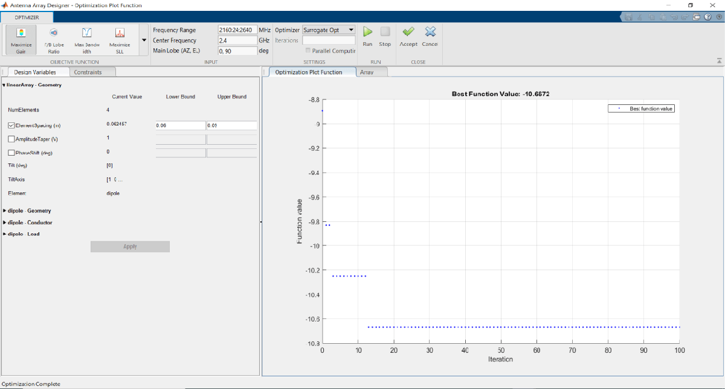Open the Array plot tab
This screenshot has height=389, width=725.
click(x=367, y=72)
